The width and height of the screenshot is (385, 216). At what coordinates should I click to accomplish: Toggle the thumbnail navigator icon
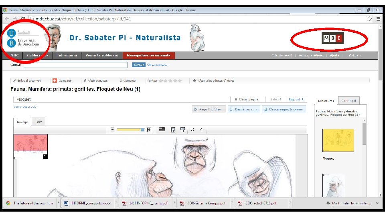[182, 129]
